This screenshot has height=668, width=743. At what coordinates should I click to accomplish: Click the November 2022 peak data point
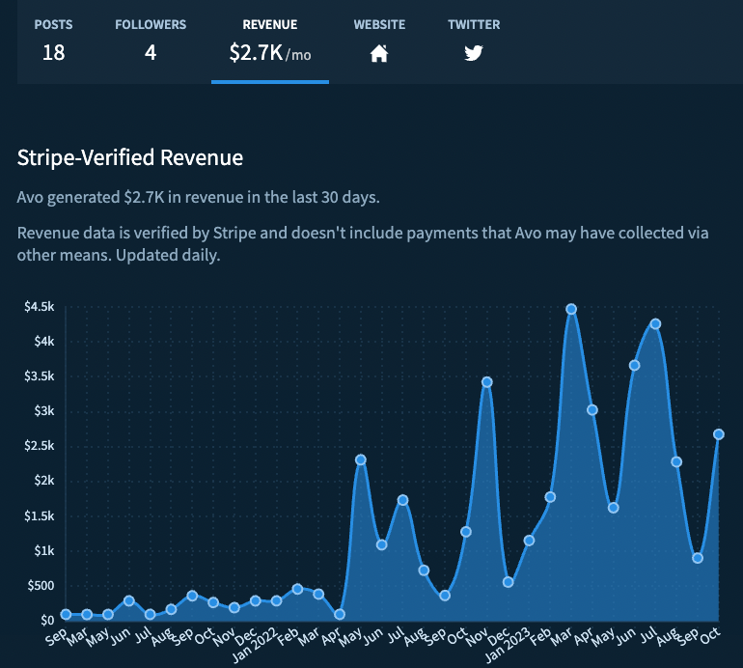[487, 381]
